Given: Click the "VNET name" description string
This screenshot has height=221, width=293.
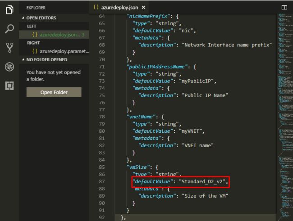Looking at the screenshot, I should [x=198, y=145].
